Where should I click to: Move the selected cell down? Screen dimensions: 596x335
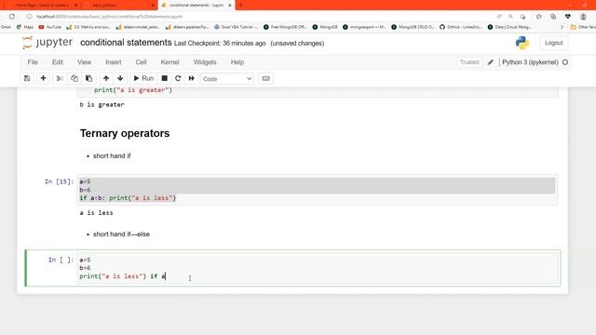[120, 78]
